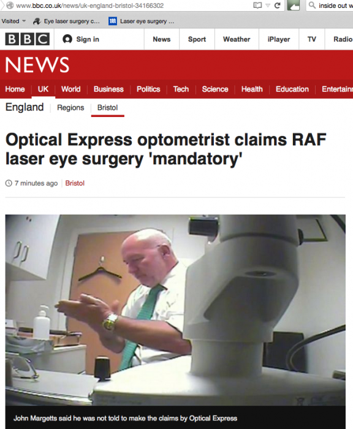Open the Regions tab
Screen dimensions: 353x429
[x=70, y=107]
